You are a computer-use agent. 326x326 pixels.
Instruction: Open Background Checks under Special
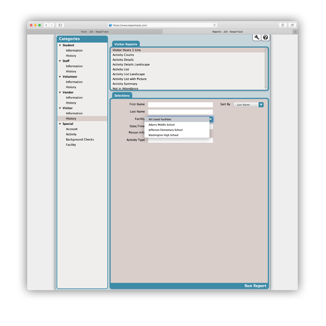pyautogui.click(x=80, y=139)
